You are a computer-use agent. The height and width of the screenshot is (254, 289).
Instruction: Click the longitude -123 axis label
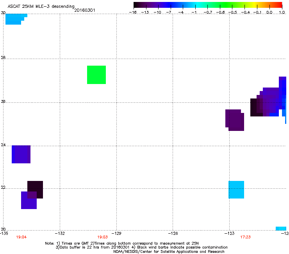[230, 233]
